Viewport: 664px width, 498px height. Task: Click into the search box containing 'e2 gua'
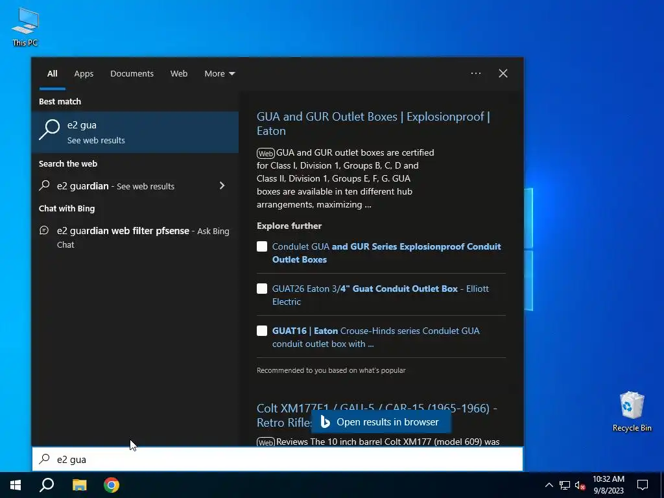[x=278, y=459]
